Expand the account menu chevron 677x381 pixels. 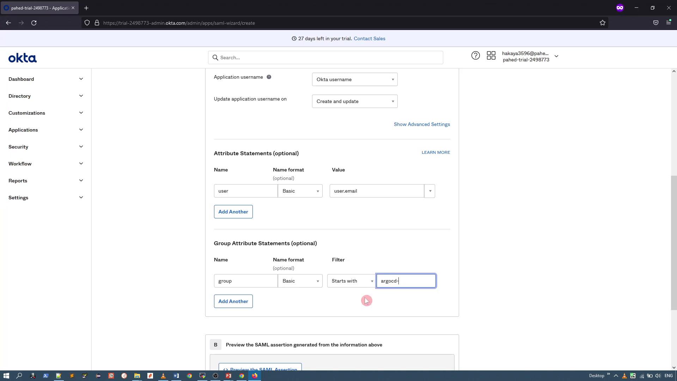pyautogui.click(x=556, y=56)
